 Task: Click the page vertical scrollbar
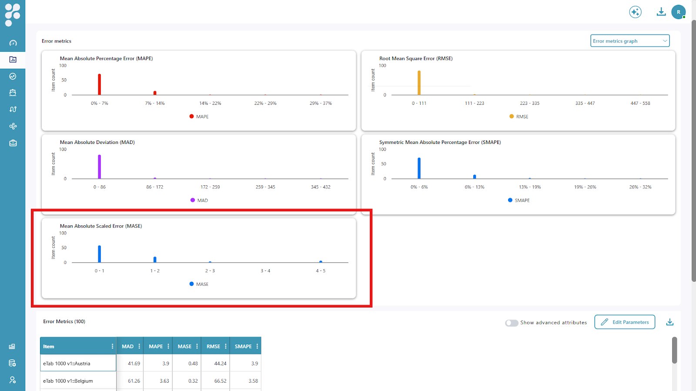pos(693,151)
